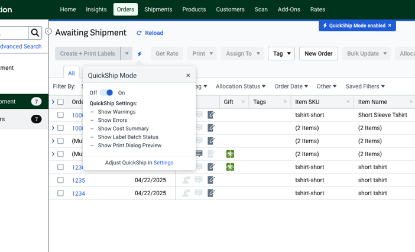The width and height of the screenshot is (415, 252).
Task: Open the Tags column menu arrow
Action: [285, 102]
